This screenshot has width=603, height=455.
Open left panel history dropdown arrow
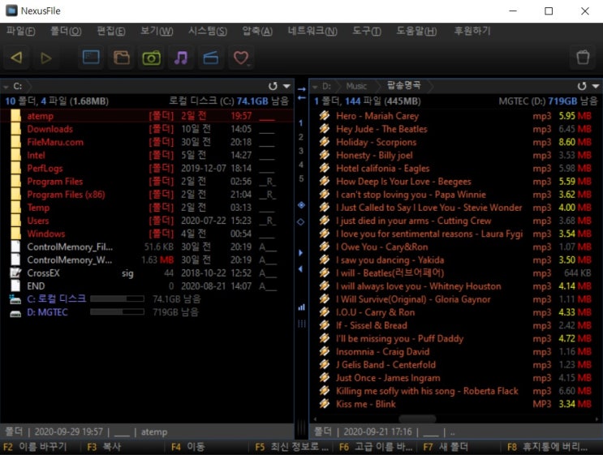[x=286, y=86]
